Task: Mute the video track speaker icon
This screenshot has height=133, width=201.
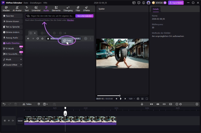Action: tap(13, 121)
